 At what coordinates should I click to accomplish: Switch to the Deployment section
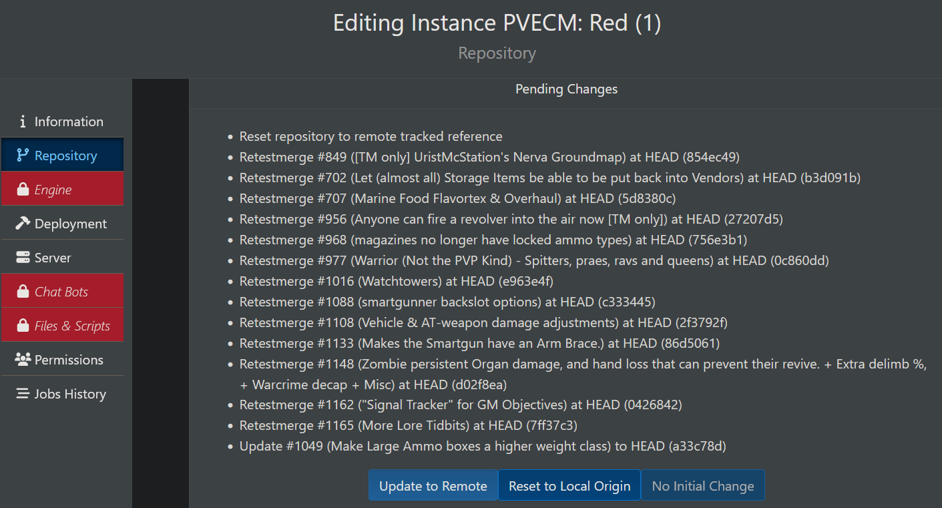pos(70,224)
